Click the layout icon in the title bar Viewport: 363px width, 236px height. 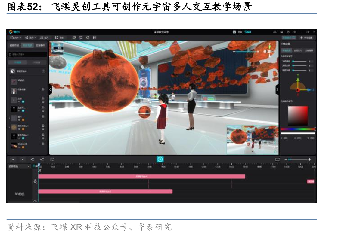(281, 32)
